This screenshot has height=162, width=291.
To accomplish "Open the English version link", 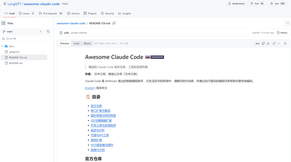I will pyautogui.click(x=89, y=88).
